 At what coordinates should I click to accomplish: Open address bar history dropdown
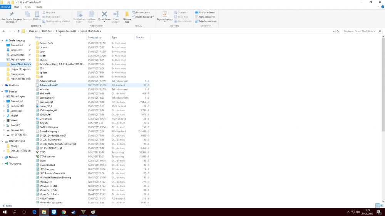[x=333, y=31]
